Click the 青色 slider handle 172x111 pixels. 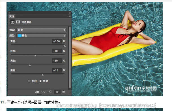64,46
